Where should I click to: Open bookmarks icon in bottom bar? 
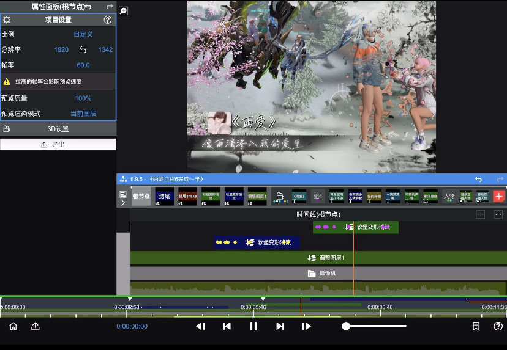(x=476, y=326)
